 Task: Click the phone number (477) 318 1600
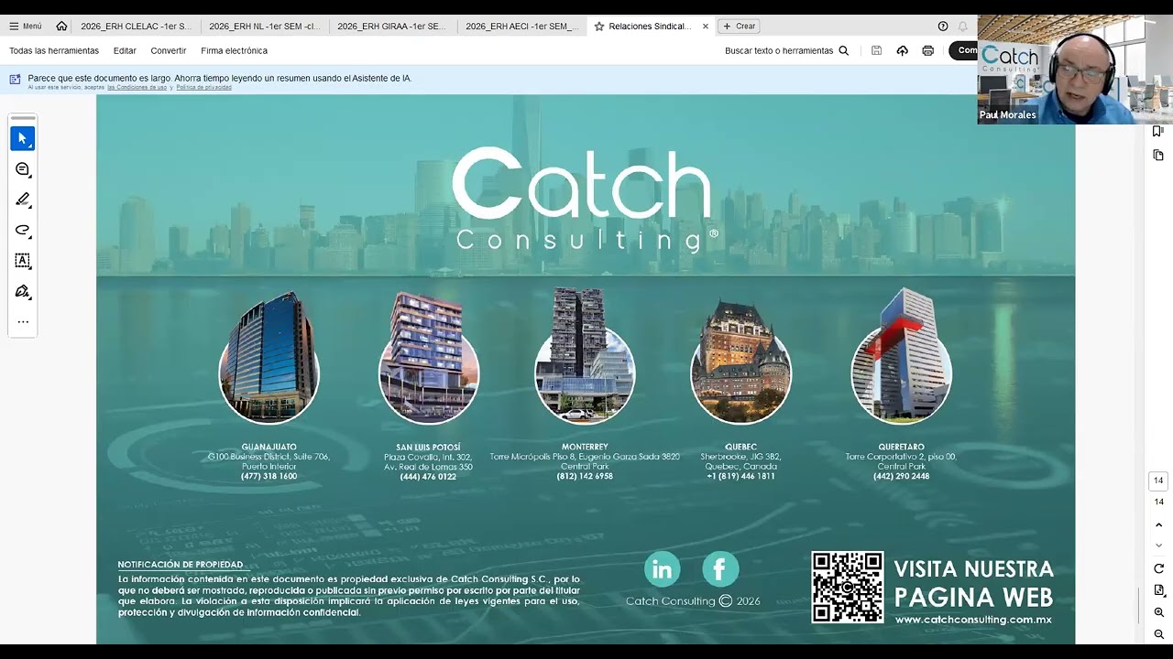(269, 477)
